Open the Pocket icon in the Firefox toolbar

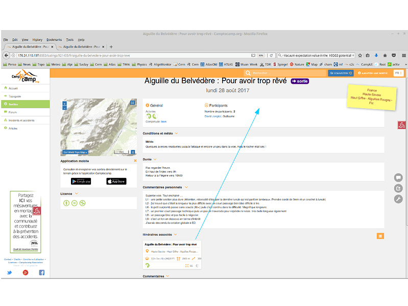pyautogui.click(x=394, y=56)
